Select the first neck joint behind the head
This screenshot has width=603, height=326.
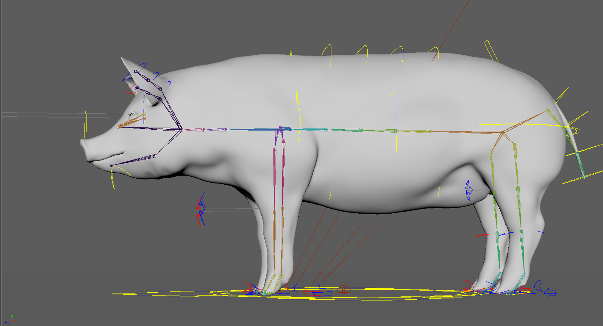point(203,130)
